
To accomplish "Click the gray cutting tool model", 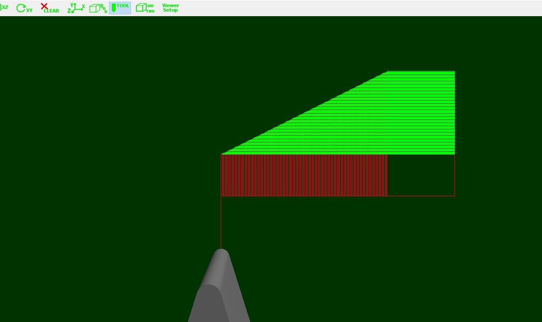I will [x=219, y=292].
